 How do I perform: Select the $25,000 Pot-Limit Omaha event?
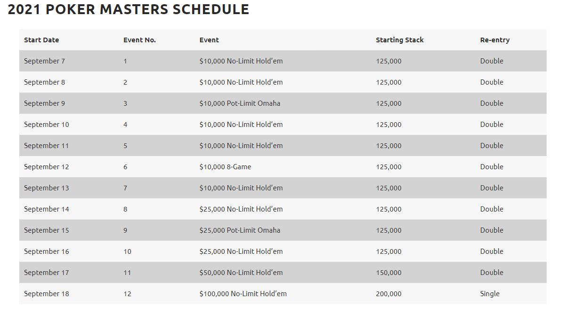click(x=240, y=230)
